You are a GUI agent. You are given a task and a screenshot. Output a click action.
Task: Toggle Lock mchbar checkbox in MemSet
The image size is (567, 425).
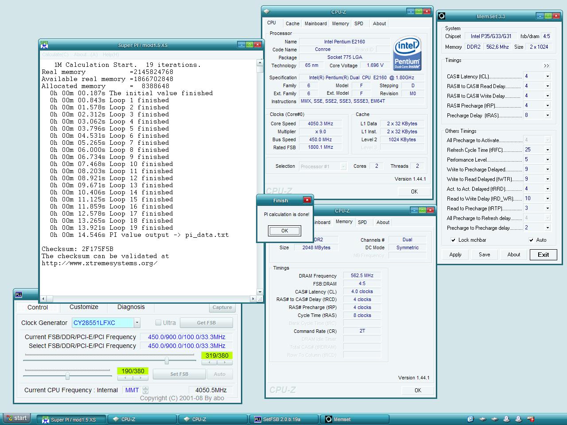453,240
